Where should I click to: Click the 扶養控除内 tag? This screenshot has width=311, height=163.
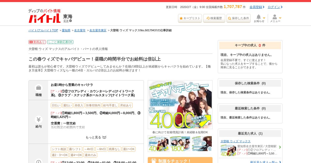(93, 105)
